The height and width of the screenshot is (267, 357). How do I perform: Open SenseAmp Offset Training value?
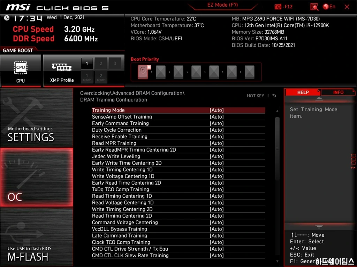tap(217, 117)
